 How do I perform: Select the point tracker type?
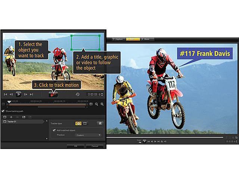coord(78,123)
